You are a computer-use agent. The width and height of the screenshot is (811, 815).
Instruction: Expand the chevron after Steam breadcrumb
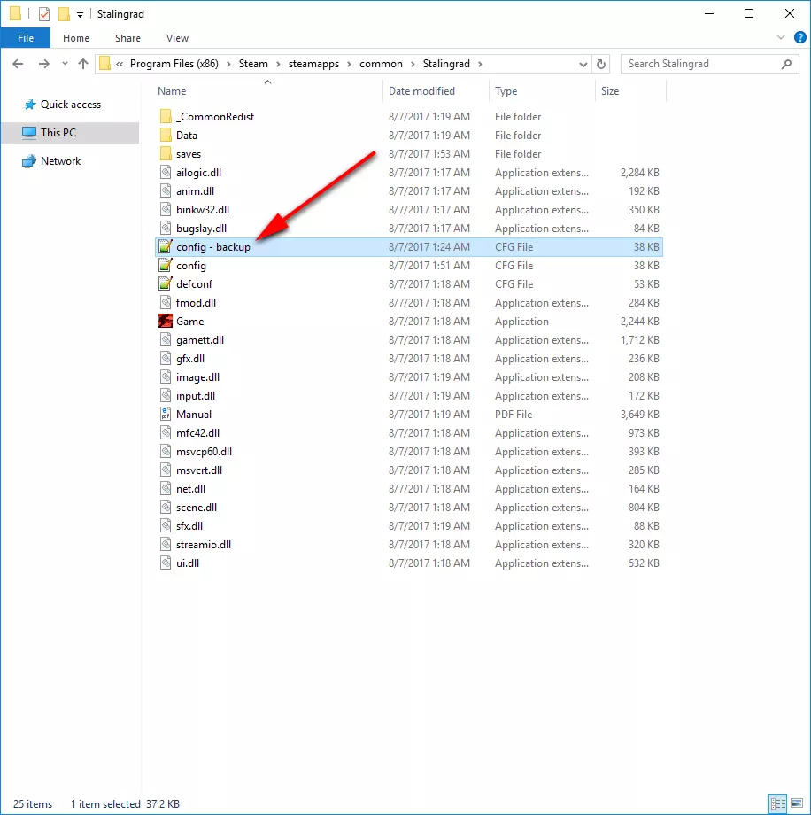(279, 64)
